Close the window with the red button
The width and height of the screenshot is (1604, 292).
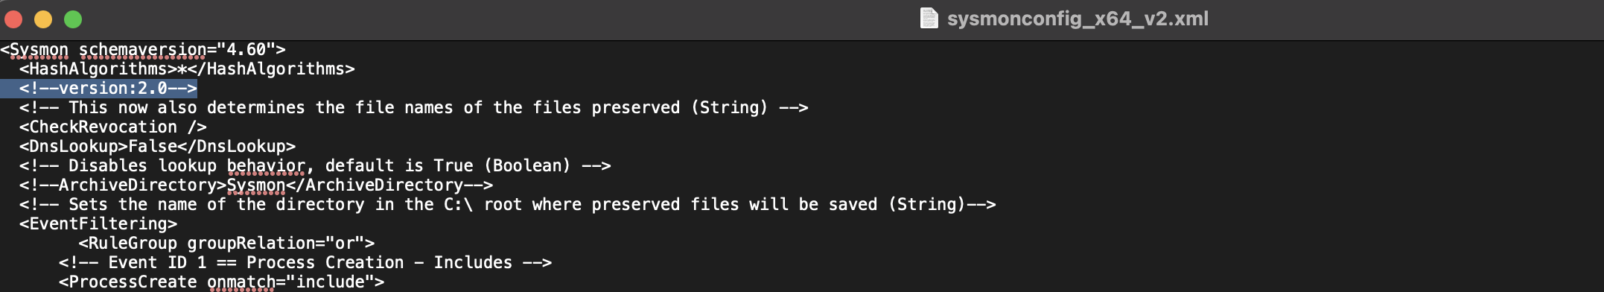pyautogui.click(x=13, y=19)
